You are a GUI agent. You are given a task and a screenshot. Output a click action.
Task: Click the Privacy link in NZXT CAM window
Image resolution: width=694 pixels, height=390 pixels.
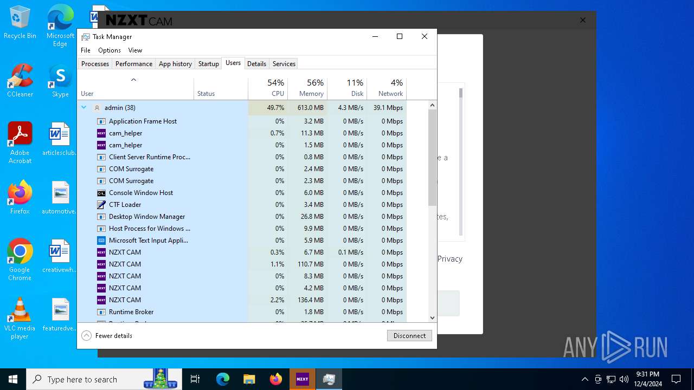(x=450, y=259)
